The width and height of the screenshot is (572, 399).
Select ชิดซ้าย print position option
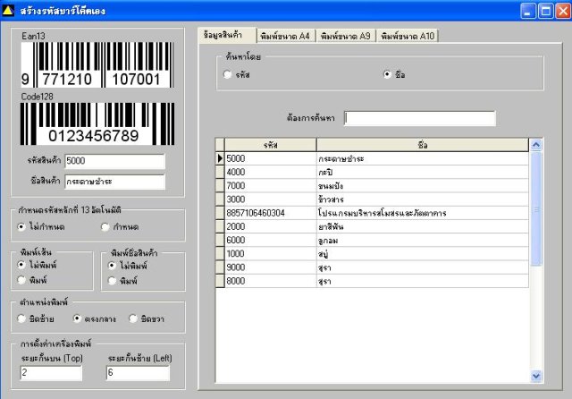coord(21,318)
